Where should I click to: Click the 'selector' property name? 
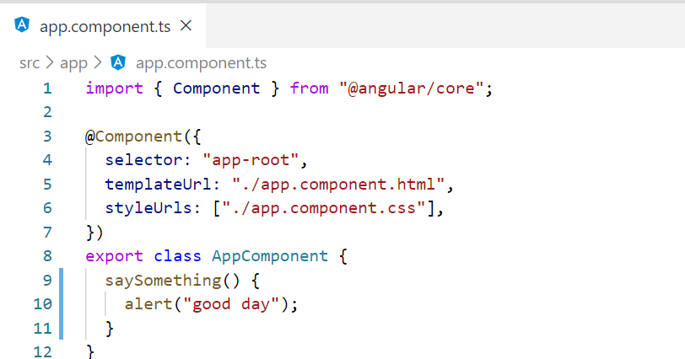(x=143, y=160)
